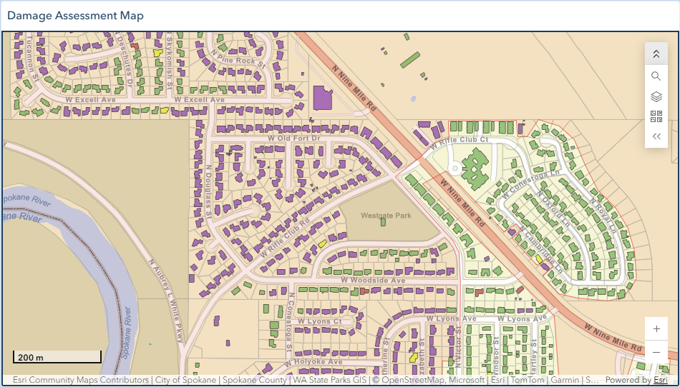Click the 200 m scale bar

coord(57,357)
